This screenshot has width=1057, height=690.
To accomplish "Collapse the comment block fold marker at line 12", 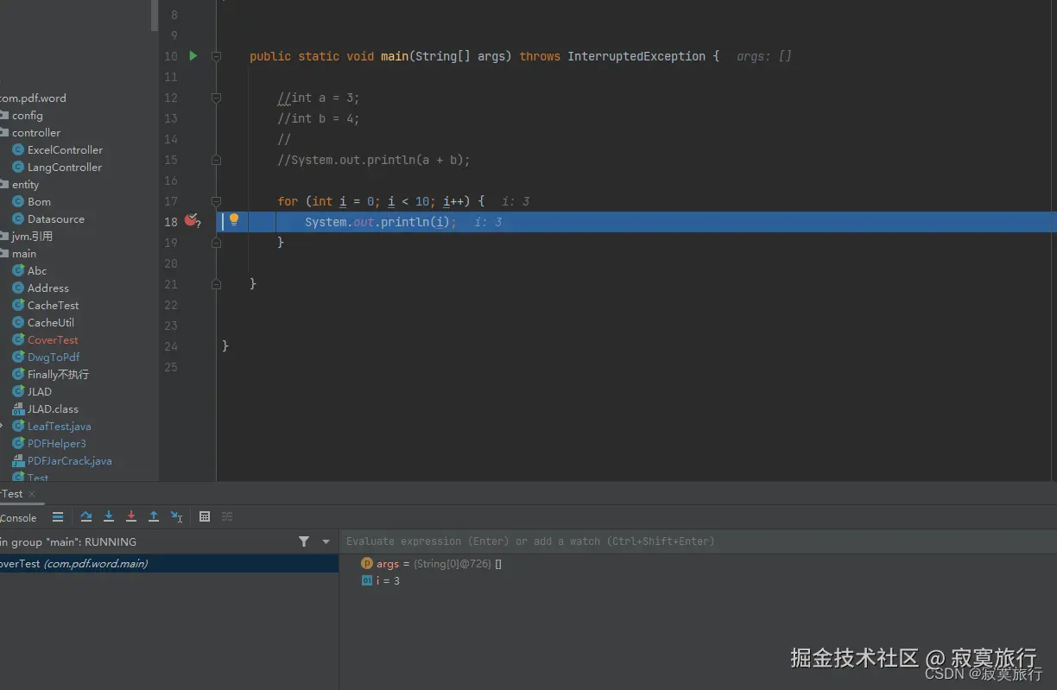I will tap(216, 98).
